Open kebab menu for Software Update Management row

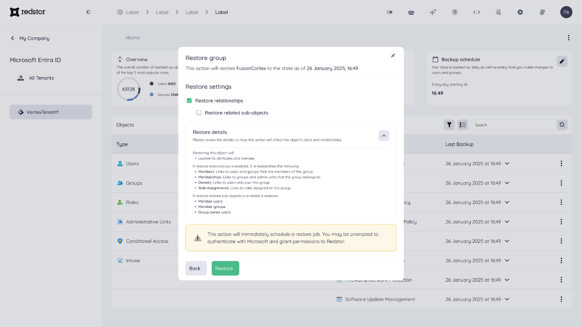(561, 300)
